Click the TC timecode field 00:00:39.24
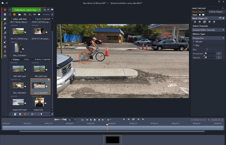 click(x=217, y=120)
